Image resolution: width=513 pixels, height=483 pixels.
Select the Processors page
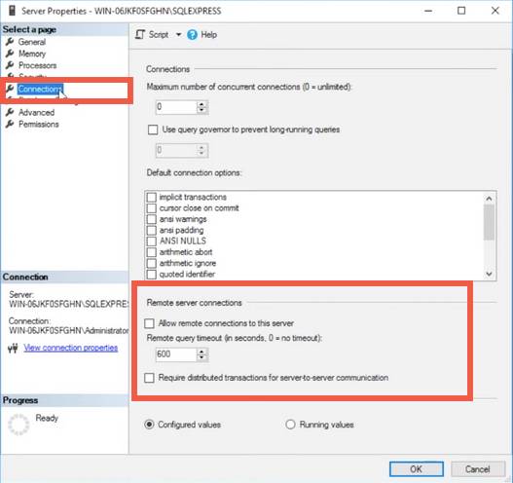[37, 65]
